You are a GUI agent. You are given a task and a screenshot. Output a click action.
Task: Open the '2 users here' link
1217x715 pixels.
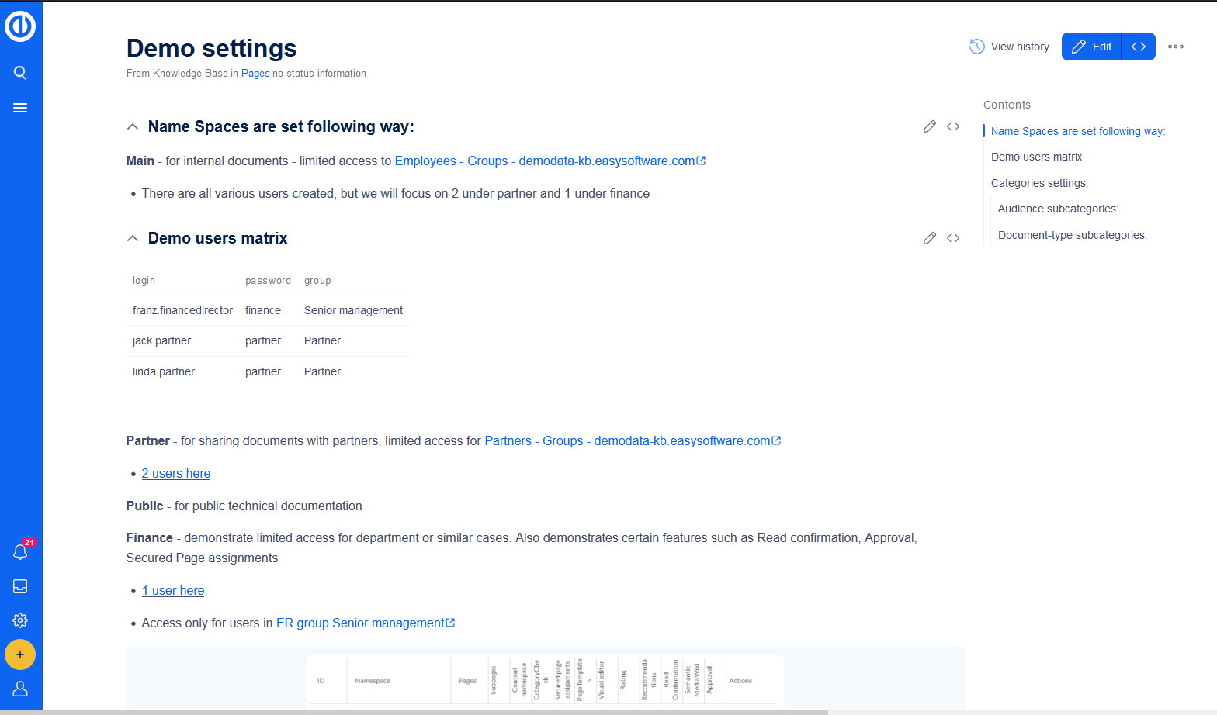pos(176,474)
